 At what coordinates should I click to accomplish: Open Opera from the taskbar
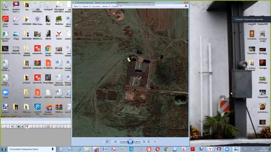158,149
